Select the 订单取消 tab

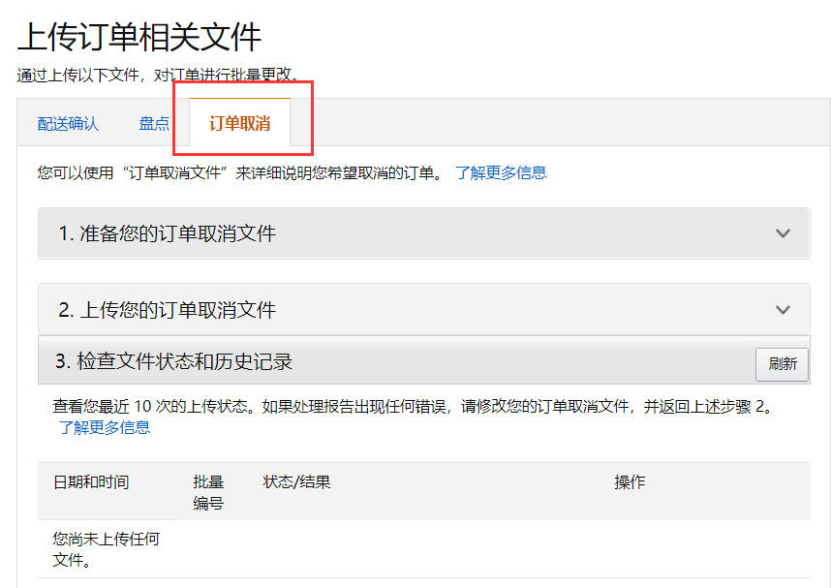pyautogui.click(x=239, y=124)
